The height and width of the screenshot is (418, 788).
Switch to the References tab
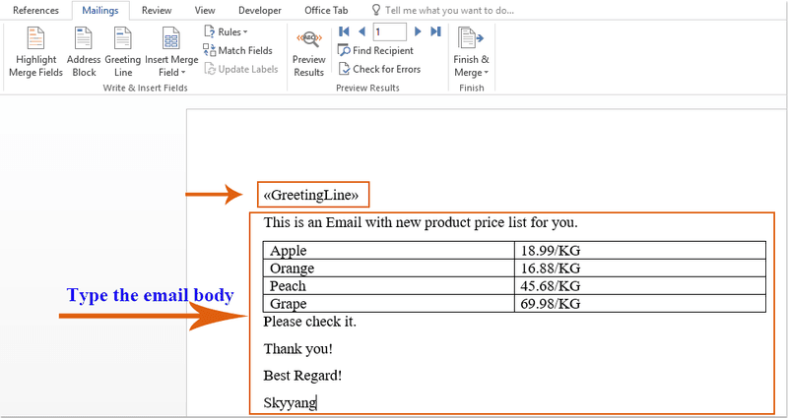pos(35,10)
